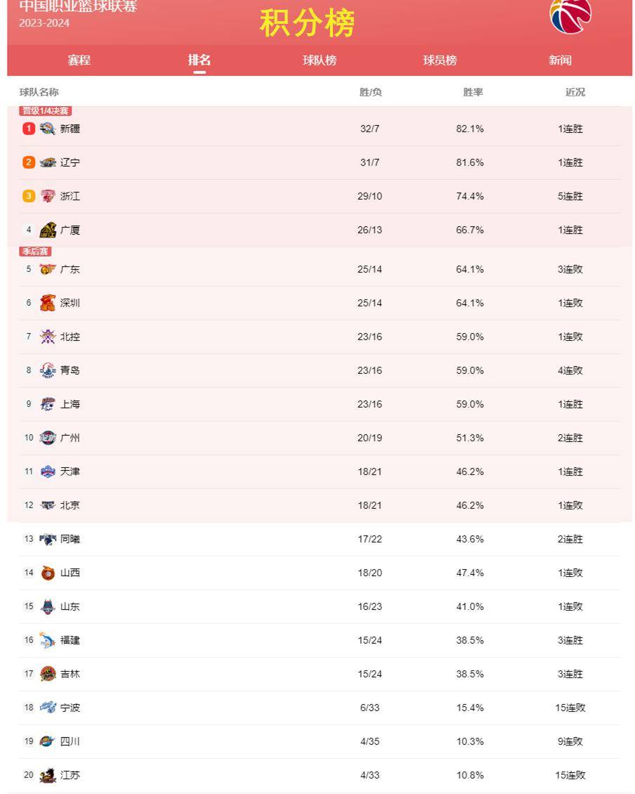This screenshot has width=635, height=794.
Task: Click the Shenzhen (深圳) team logo
Action: [48, 303]
